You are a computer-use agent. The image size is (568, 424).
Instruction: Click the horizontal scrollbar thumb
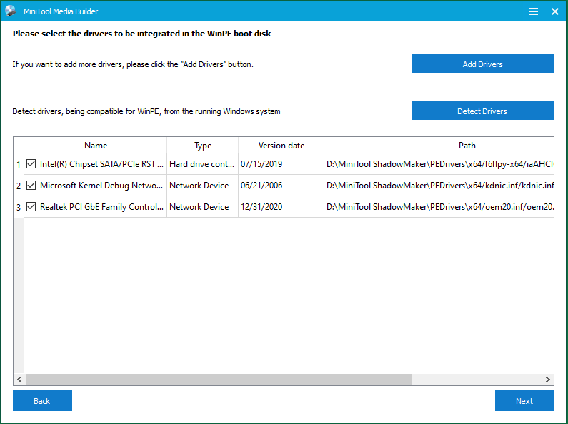219,380
